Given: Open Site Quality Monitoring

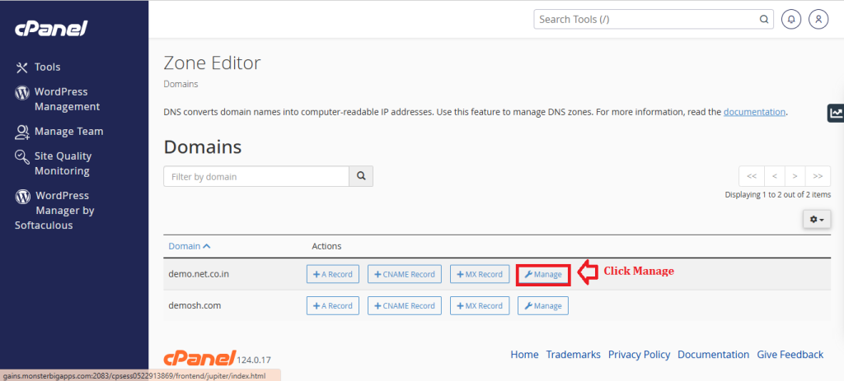Looking at the screenshot, I should coord(63,164).
